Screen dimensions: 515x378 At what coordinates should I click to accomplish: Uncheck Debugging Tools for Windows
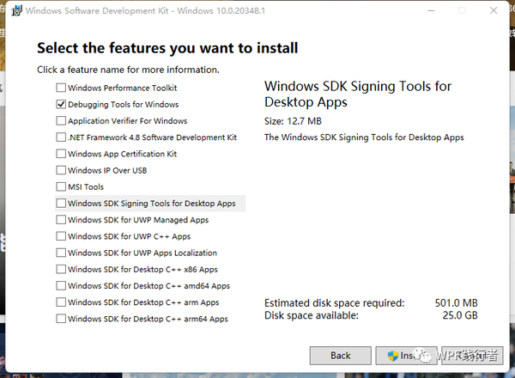61,104
